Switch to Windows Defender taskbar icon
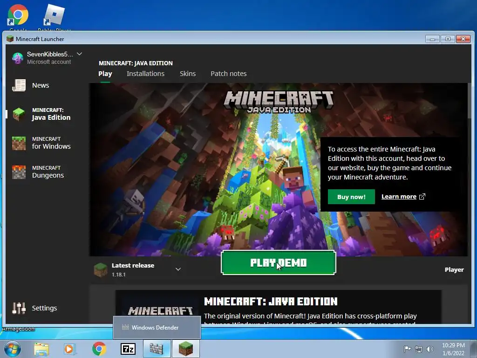This screenshot has width=477, height=358. tap(157, 349)
